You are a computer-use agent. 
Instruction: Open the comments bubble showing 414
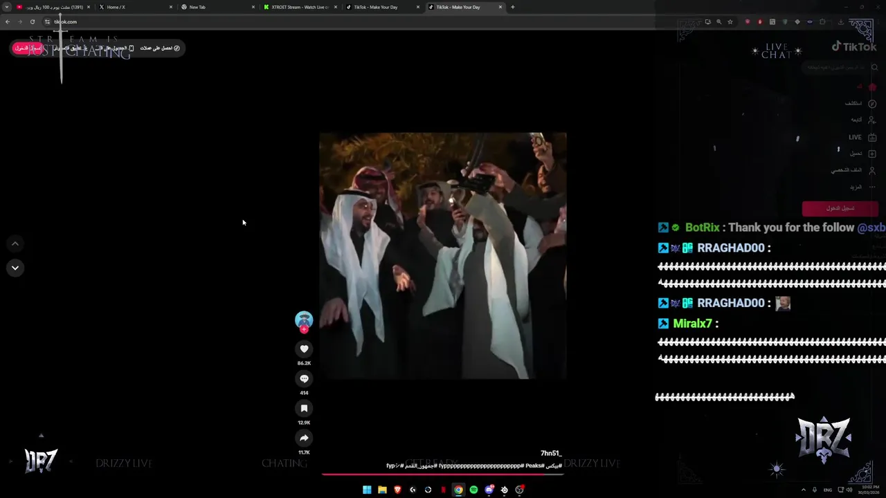pos(304,379)
